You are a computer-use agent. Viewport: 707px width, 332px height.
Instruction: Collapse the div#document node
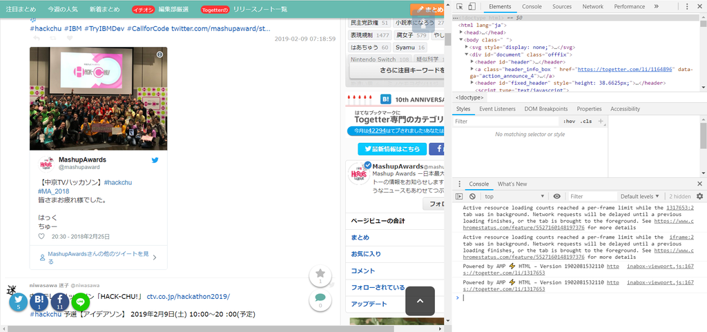tap(467, 54)
